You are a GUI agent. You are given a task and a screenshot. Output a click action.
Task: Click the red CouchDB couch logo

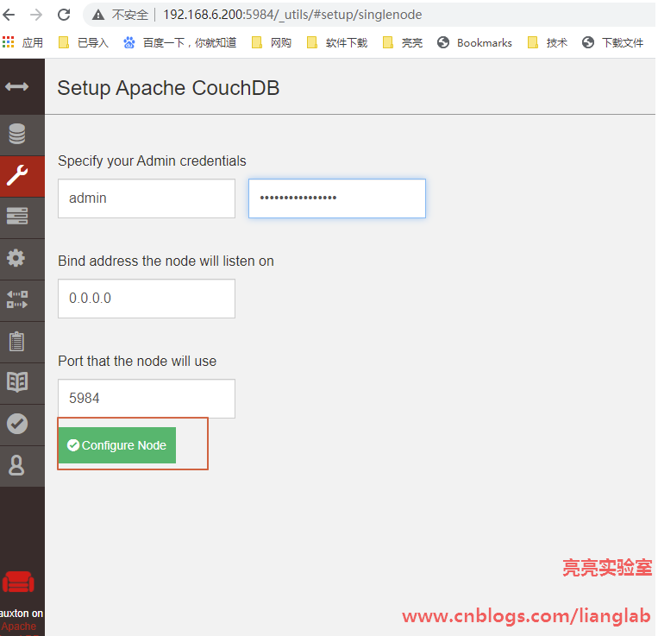(x=18, y=582)
